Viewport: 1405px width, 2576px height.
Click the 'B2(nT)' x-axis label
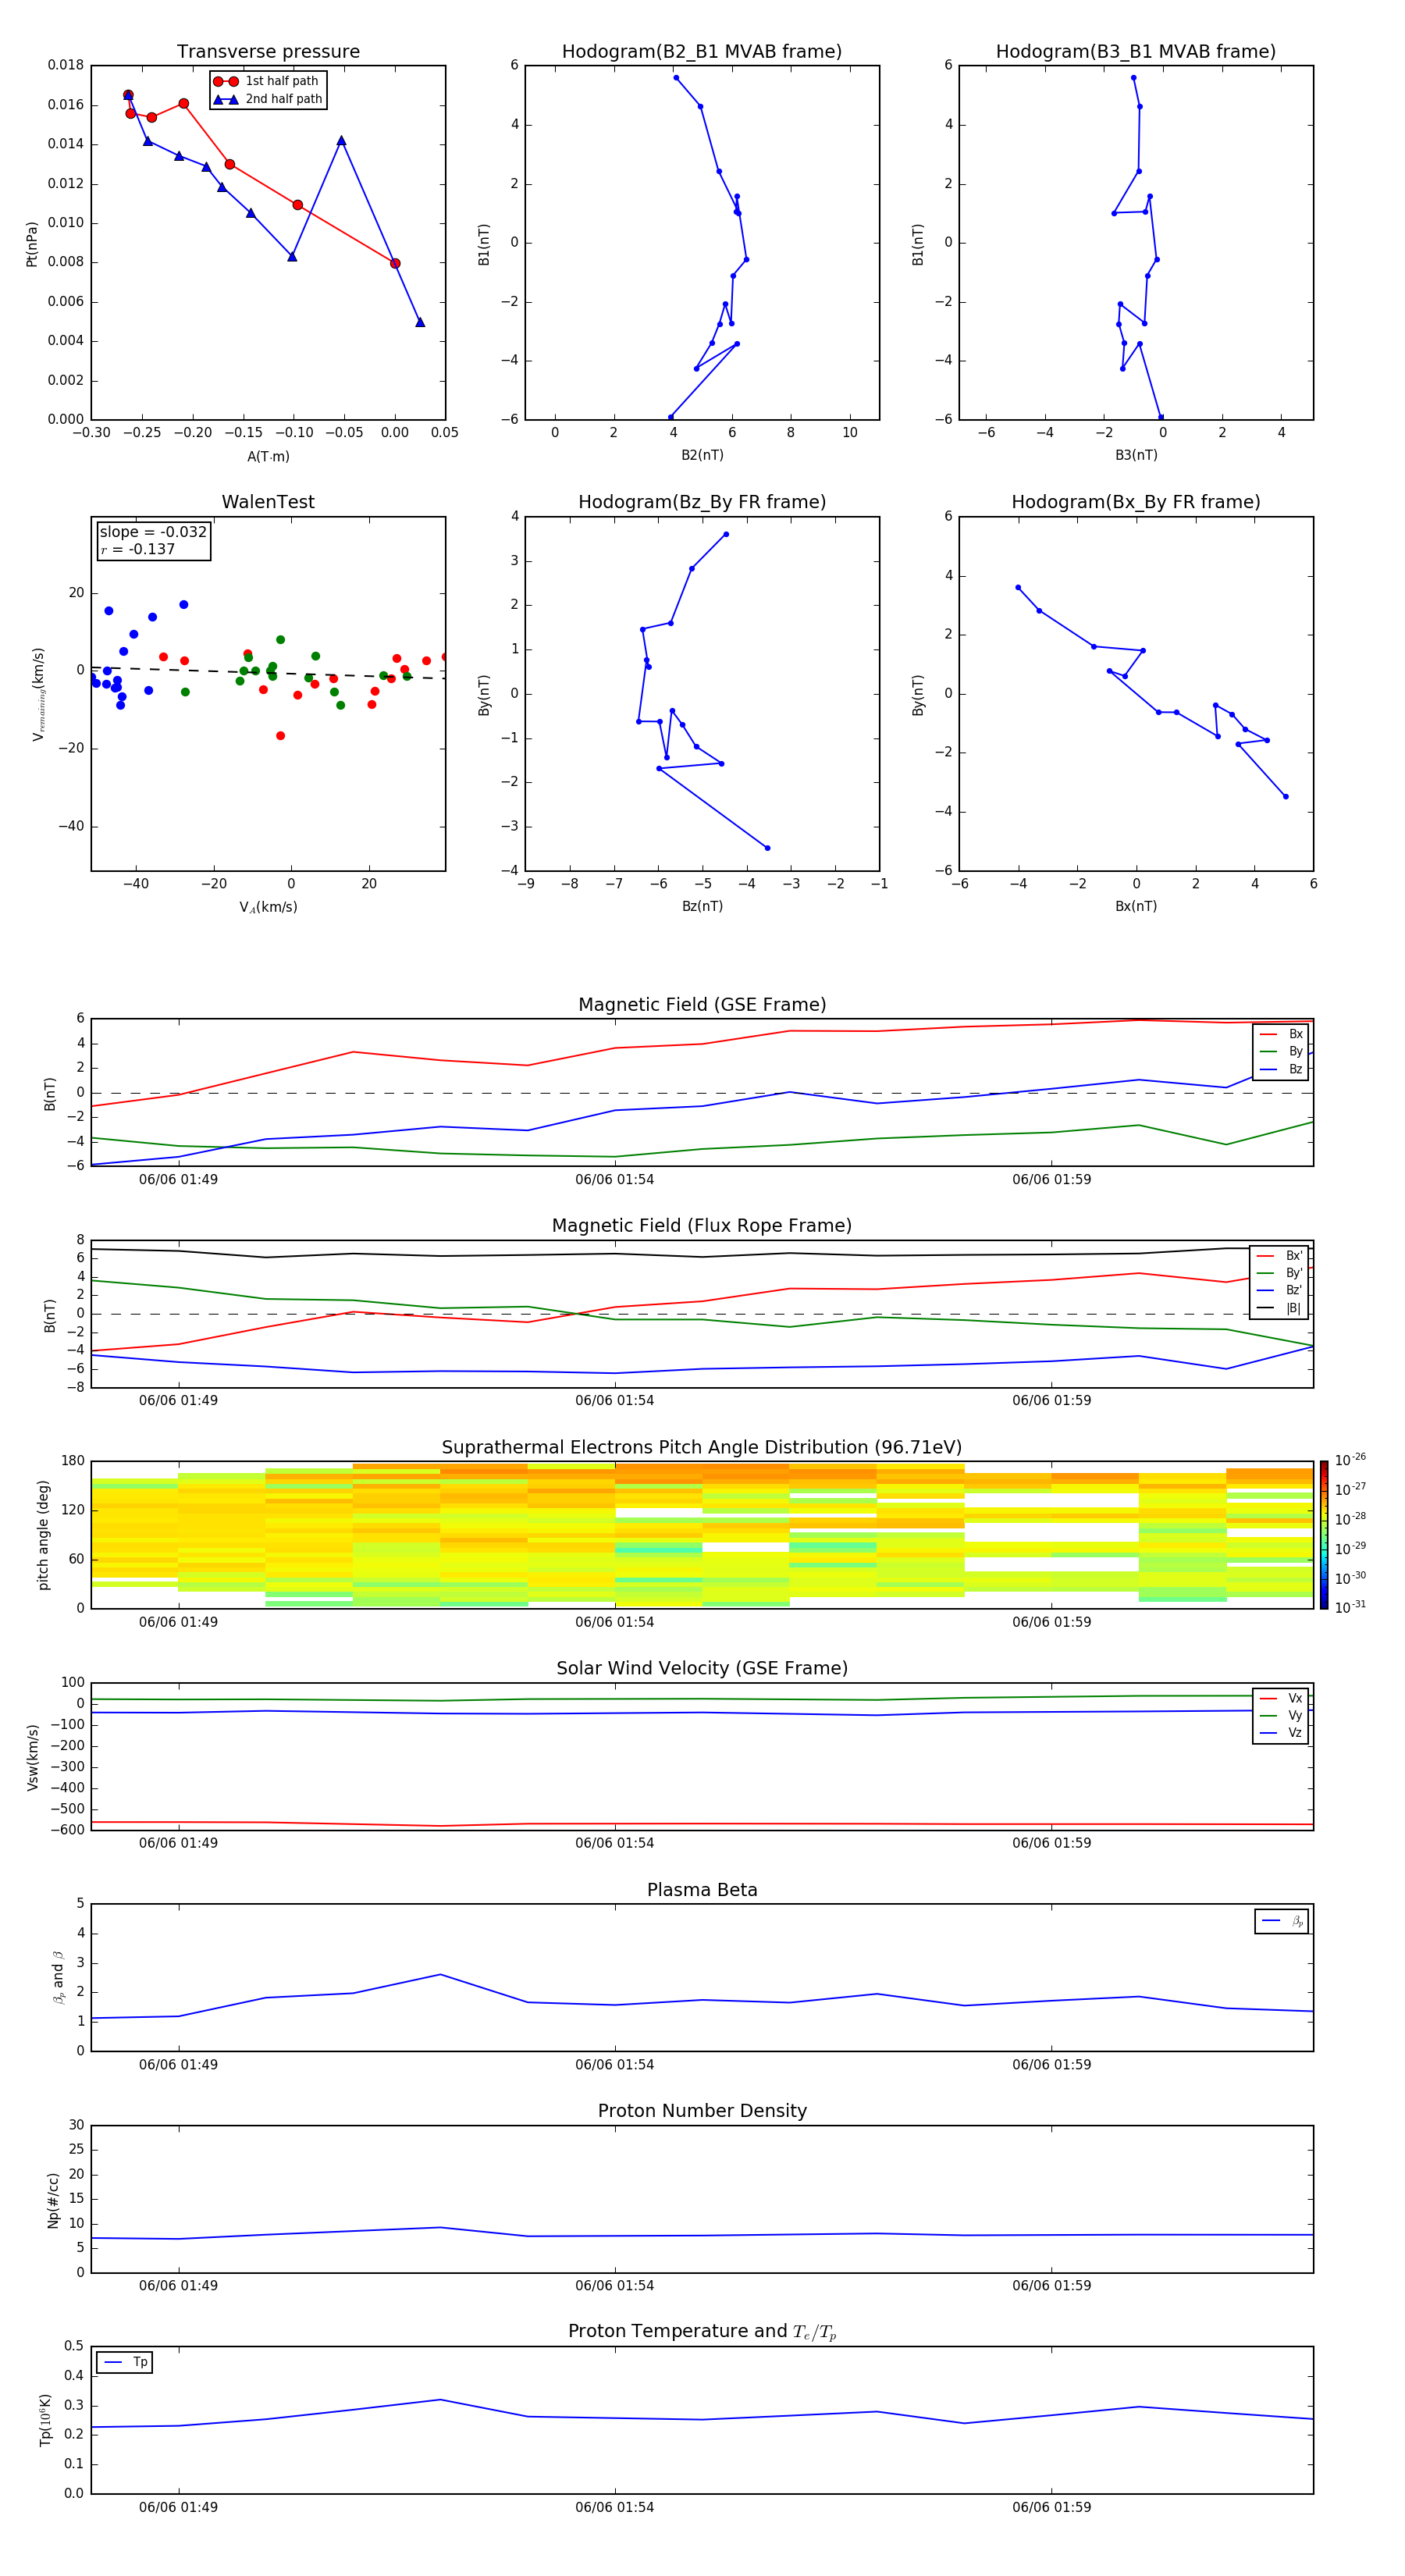pyautogui.click(x=702, y=455)
